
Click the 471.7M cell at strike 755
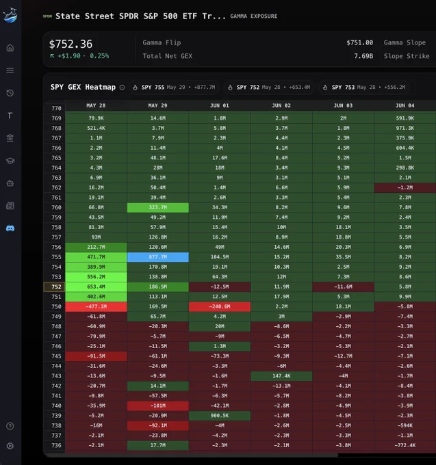[x=96, y=257]
